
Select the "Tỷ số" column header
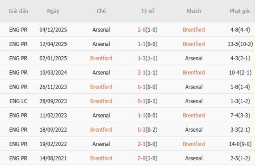point(148,11)
